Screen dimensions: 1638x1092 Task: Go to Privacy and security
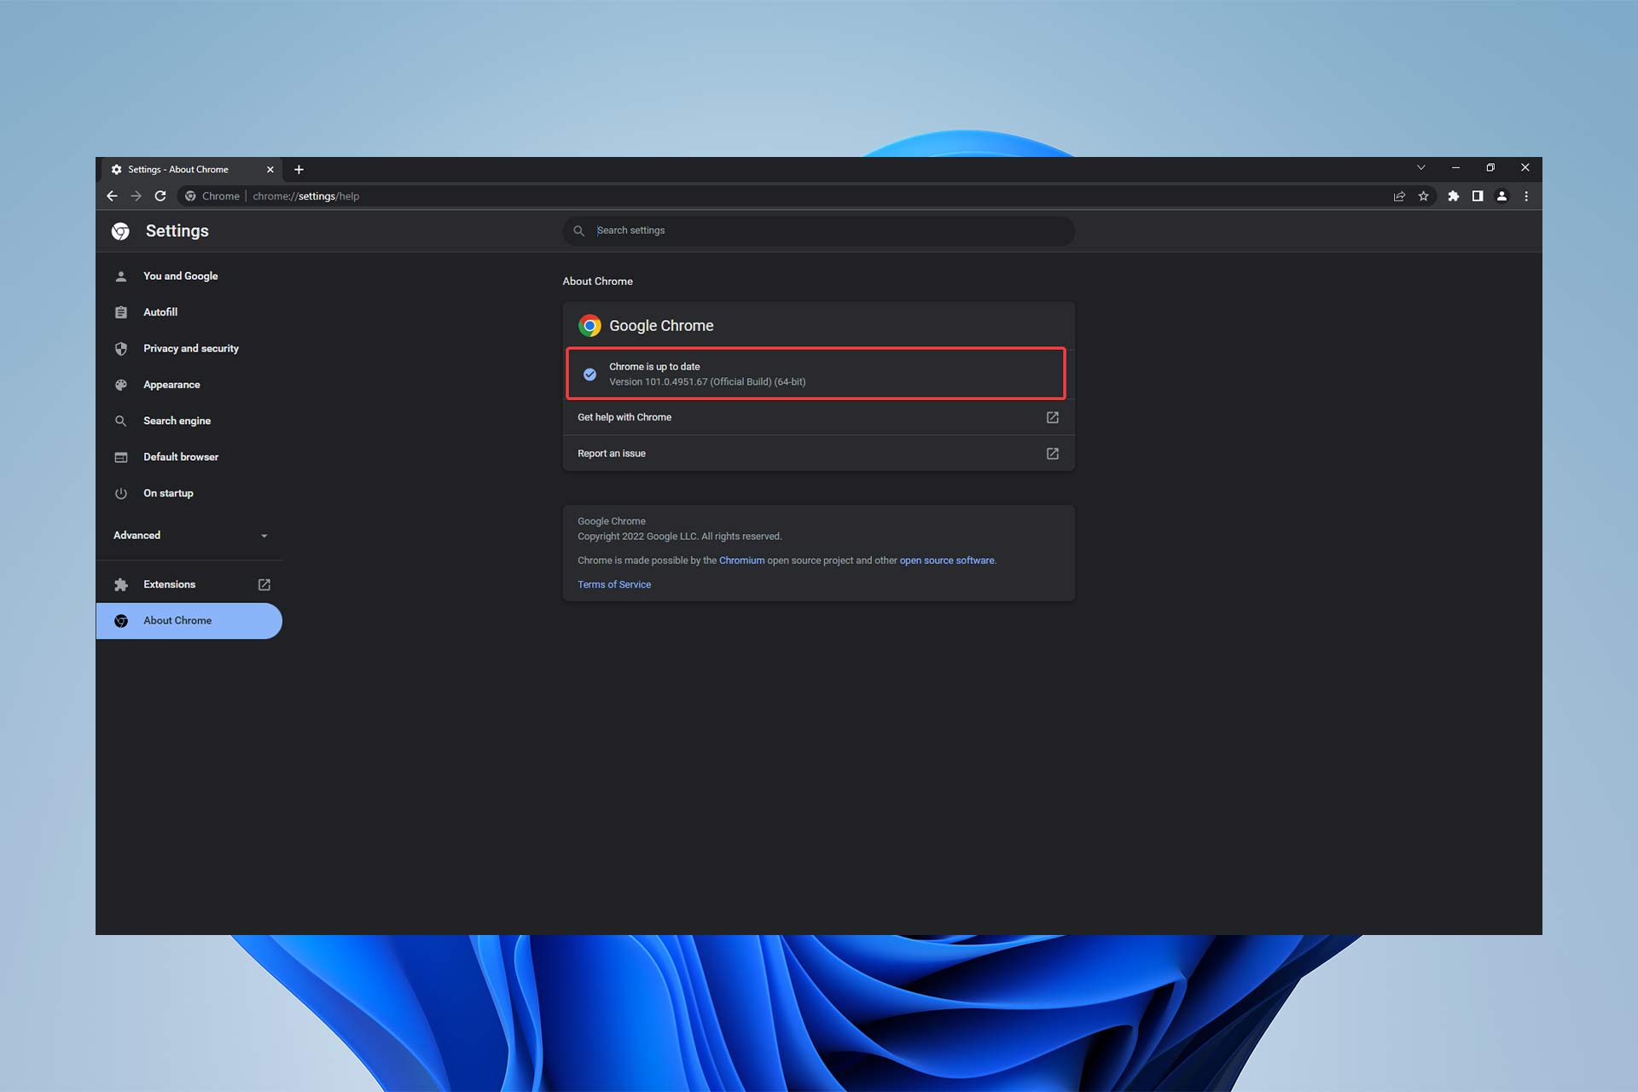pyautogui.click(x=189, y=349)
